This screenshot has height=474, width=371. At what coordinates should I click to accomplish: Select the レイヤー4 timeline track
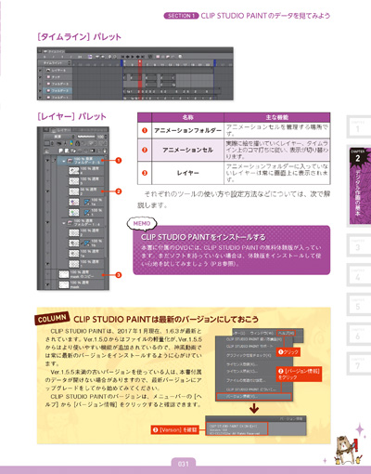[58, 71]
